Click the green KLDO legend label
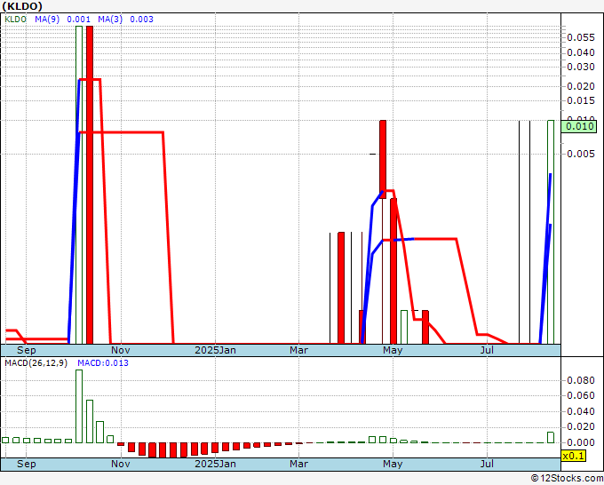 [x=15, y=20]
